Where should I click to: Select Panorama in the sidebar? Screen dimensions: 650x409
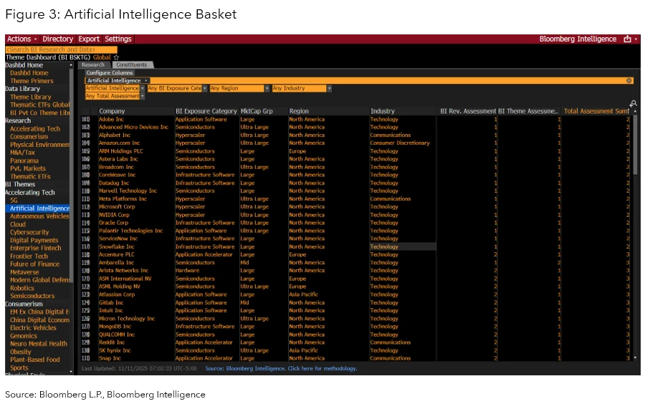[24, 160]
